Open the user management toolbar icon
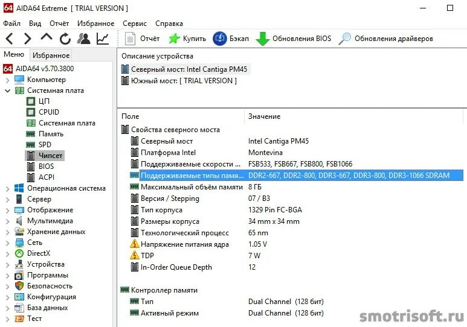The height and width of the screenshot is (327, 467). coord(84,39)
